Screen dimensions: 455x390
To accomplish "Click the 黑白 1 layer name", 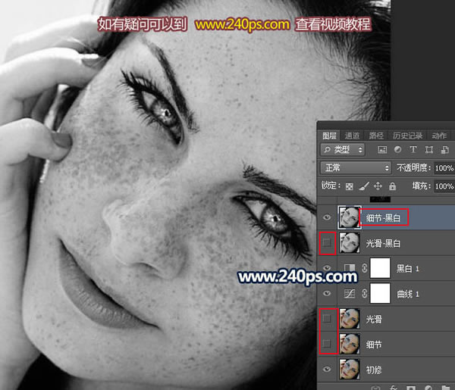I will click(408, 269).
